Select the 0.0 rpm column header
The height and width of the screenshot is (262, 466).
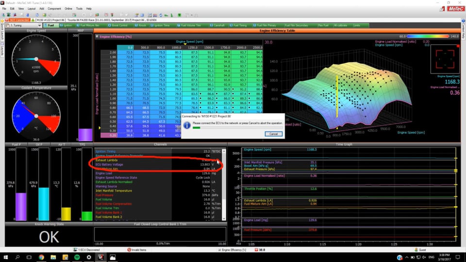125,48
